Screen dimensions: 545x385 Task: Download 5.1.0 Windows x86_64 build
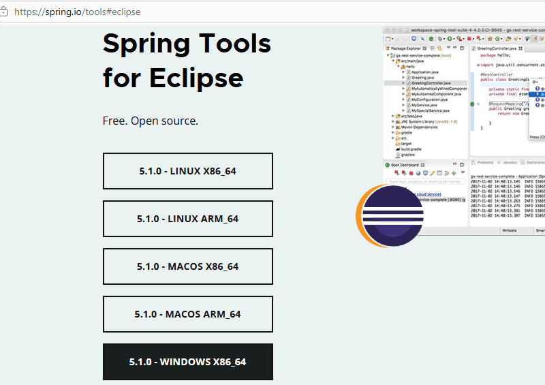pyautogui.click(x=187, y=362)
